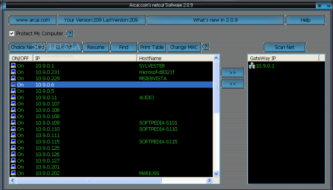Click the computer icon for 10.9.0.1
Image resolution: width=333 pixels, height=190 pixels.
coord(13,66)
